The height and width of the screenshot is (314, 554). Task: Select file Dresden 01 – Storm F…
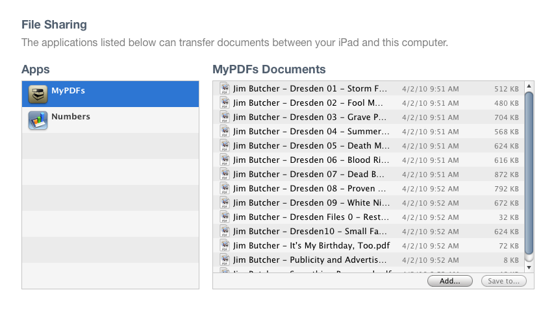[369, 88]
